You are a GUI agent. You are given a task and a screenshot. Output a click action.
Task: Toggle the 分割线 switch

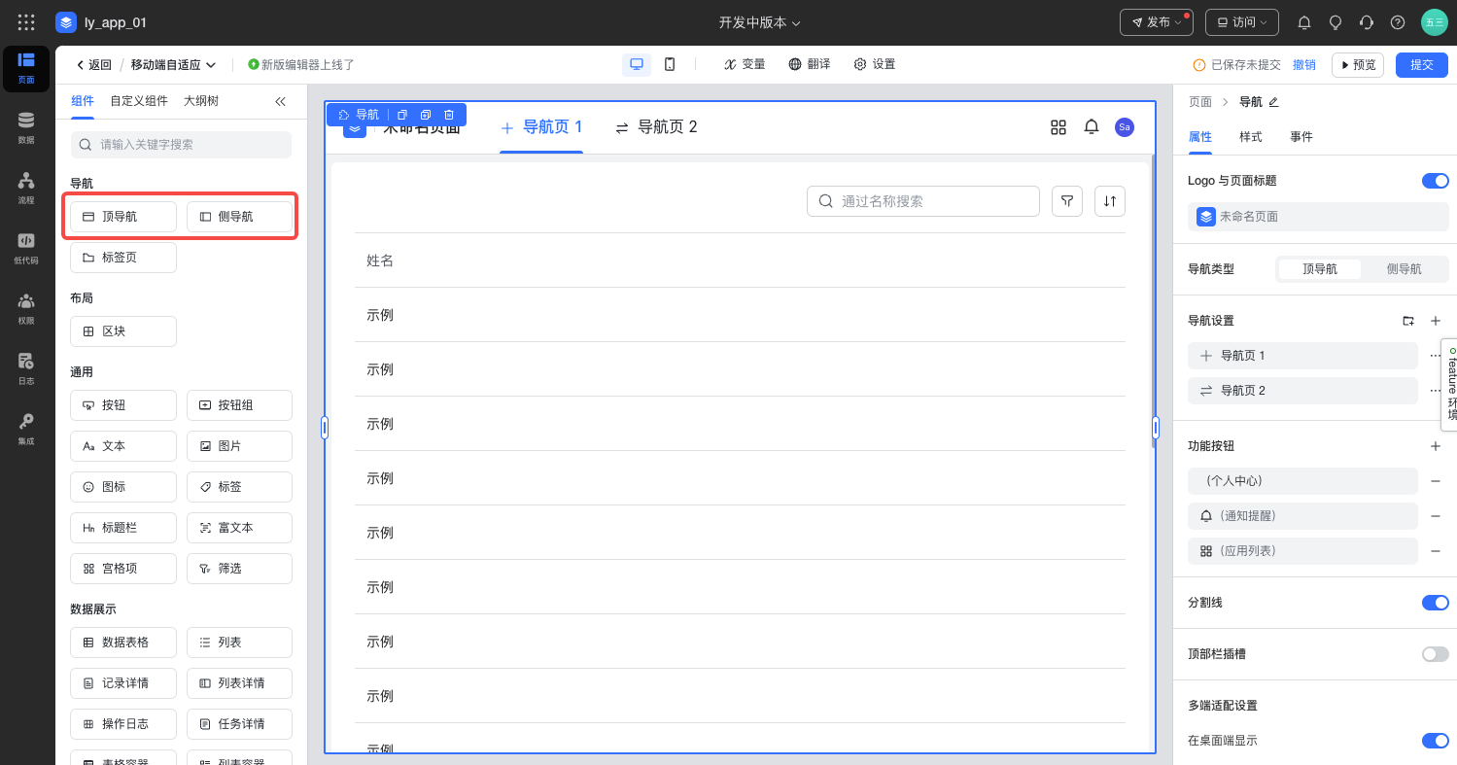point(1435,603)
